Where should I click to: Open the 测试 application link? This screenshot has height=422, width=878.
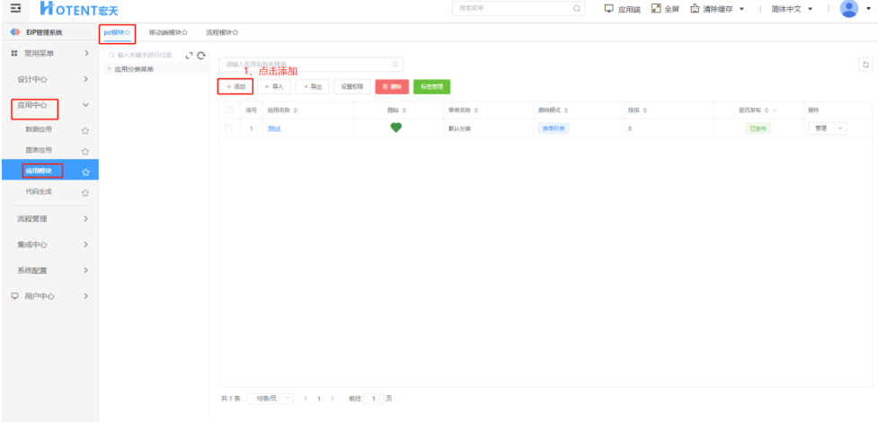coord(274,128)
